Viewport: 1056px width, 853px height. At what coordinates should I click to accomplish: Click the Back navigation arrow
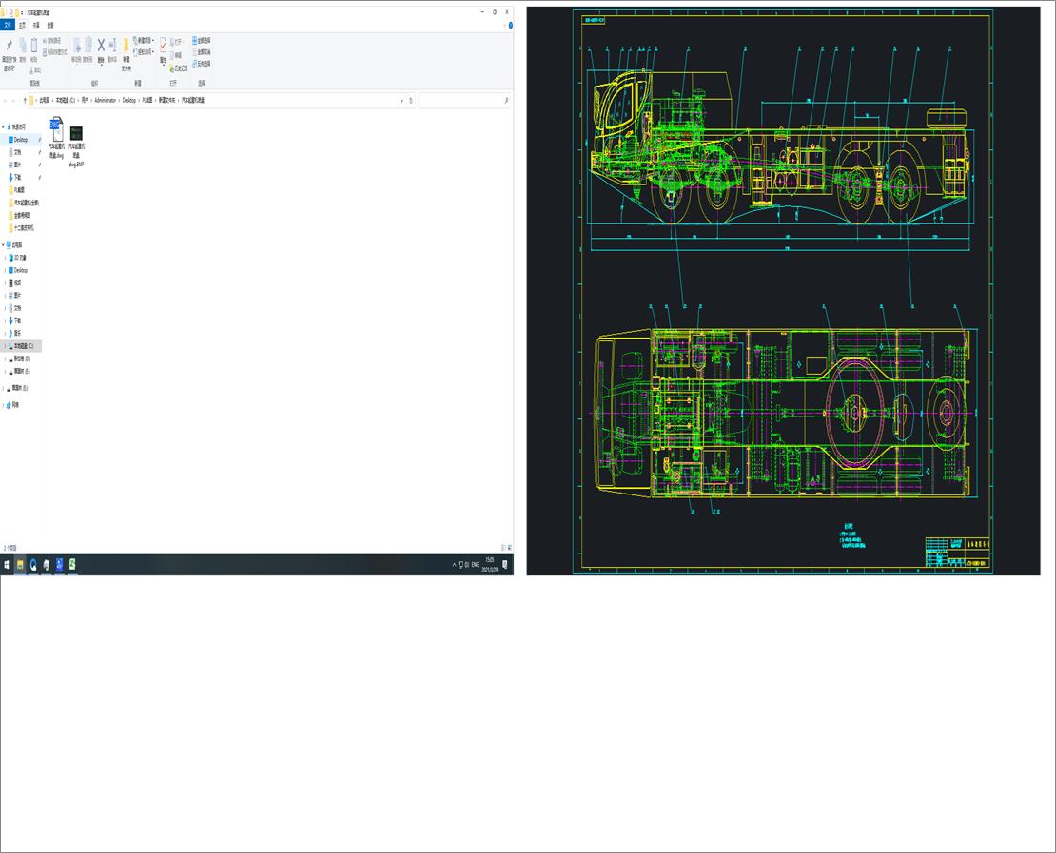(5, 100)
